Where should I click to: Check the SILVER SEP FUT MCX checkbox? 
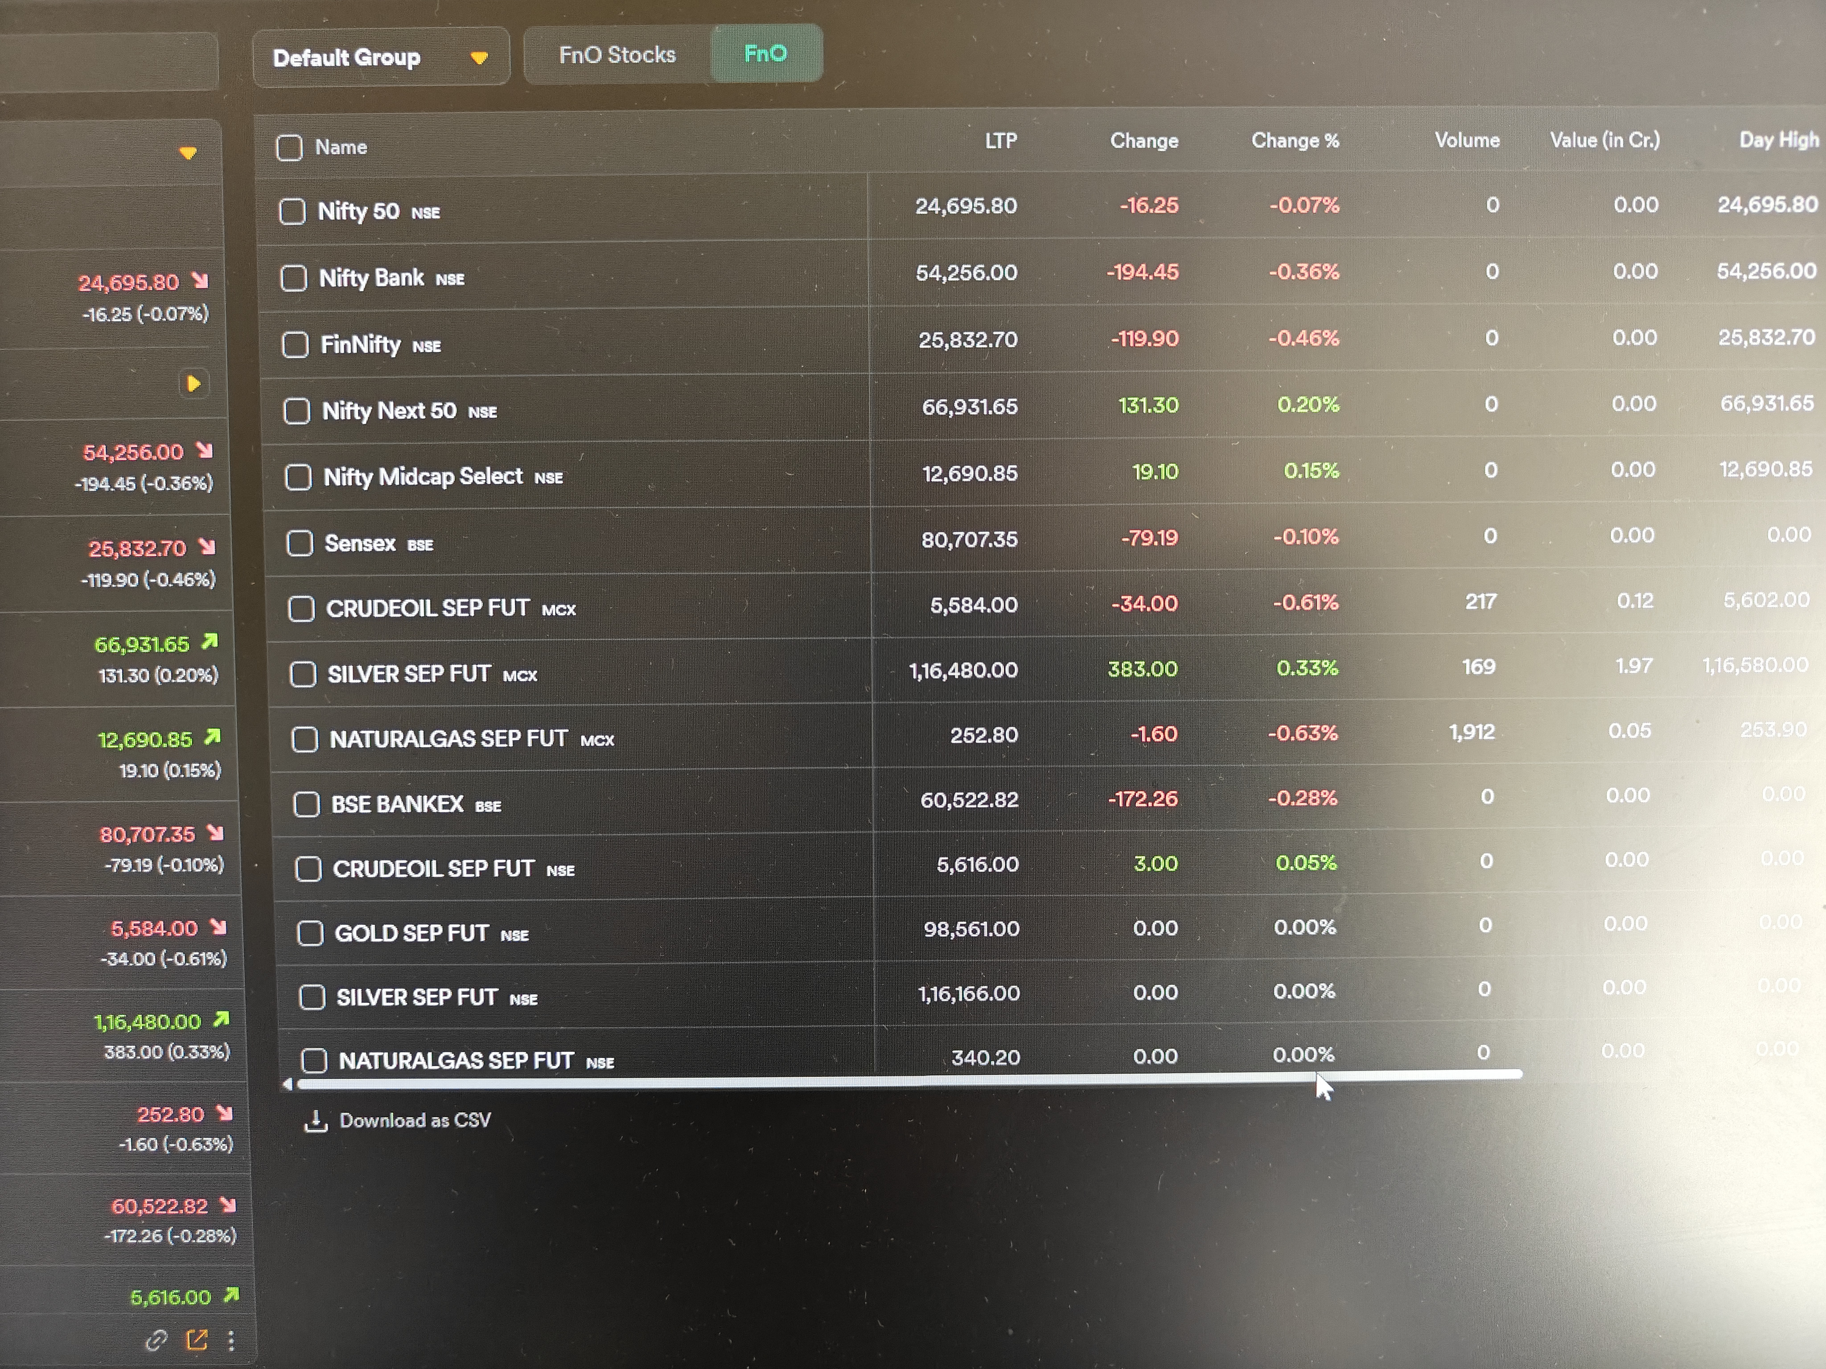(x=303, y=674)
